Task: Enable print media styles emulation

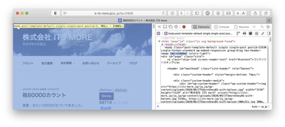Action: tap(244, 34)
